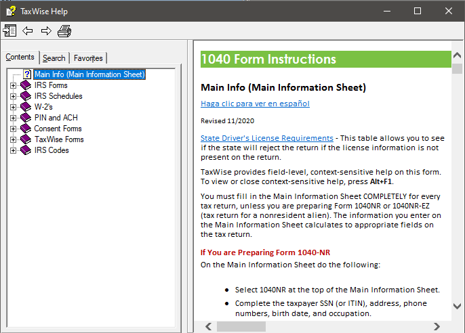Click the W-2's book icon

26,107
